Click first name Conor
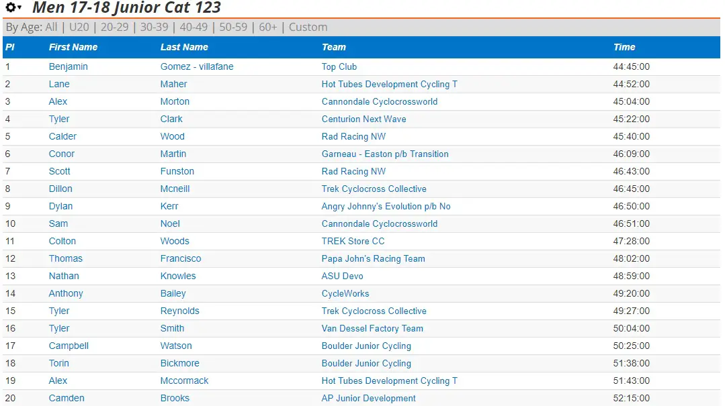Viewport: 725px width, 406px height. point(62,154)
